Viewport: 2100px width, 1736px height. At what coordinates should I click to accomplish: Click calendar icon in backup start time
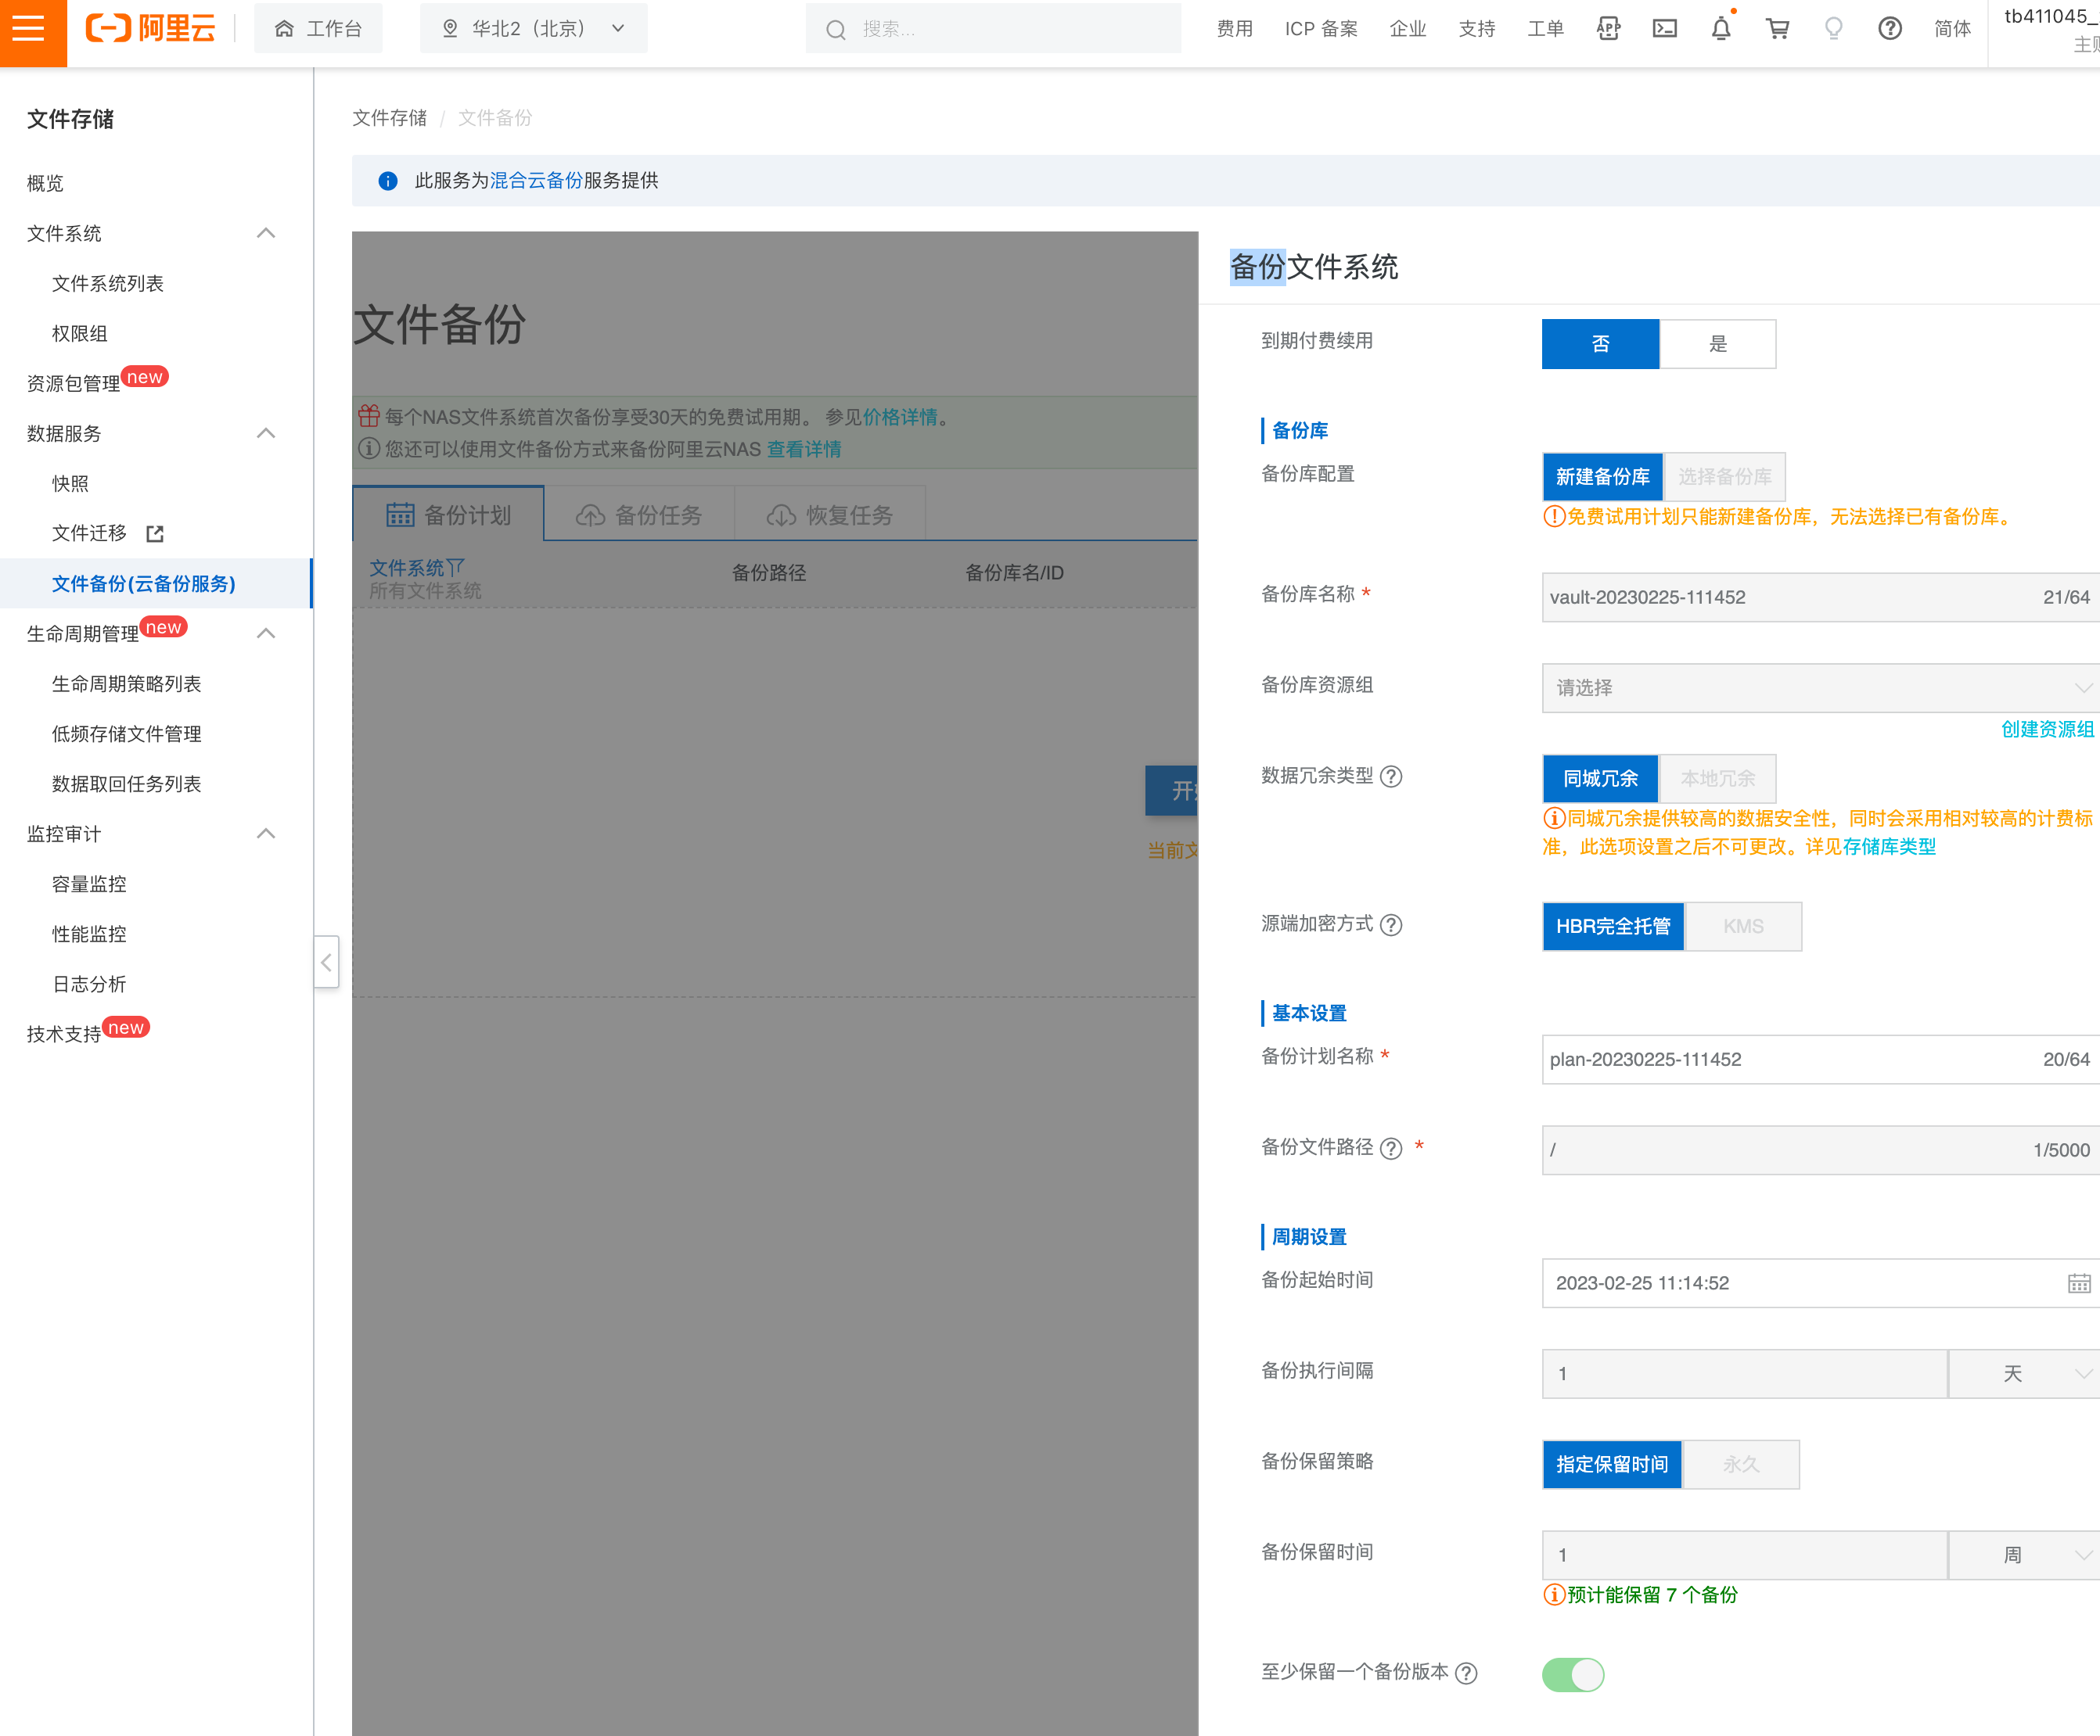click(x=2078, y=1283)
